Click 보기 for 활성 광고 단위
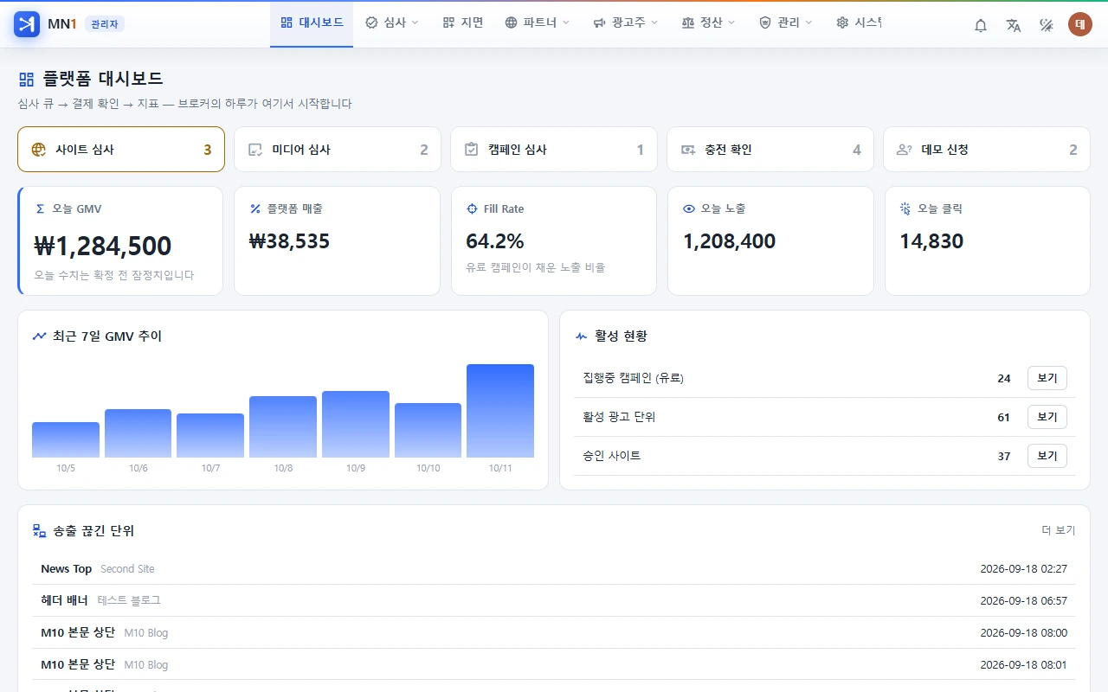The image size is (1108, 692). (1047, 417)
